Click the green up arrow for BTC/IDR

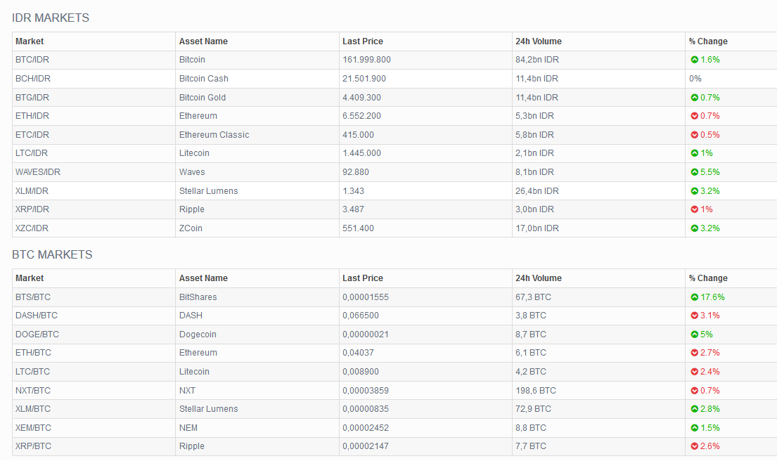694,60
